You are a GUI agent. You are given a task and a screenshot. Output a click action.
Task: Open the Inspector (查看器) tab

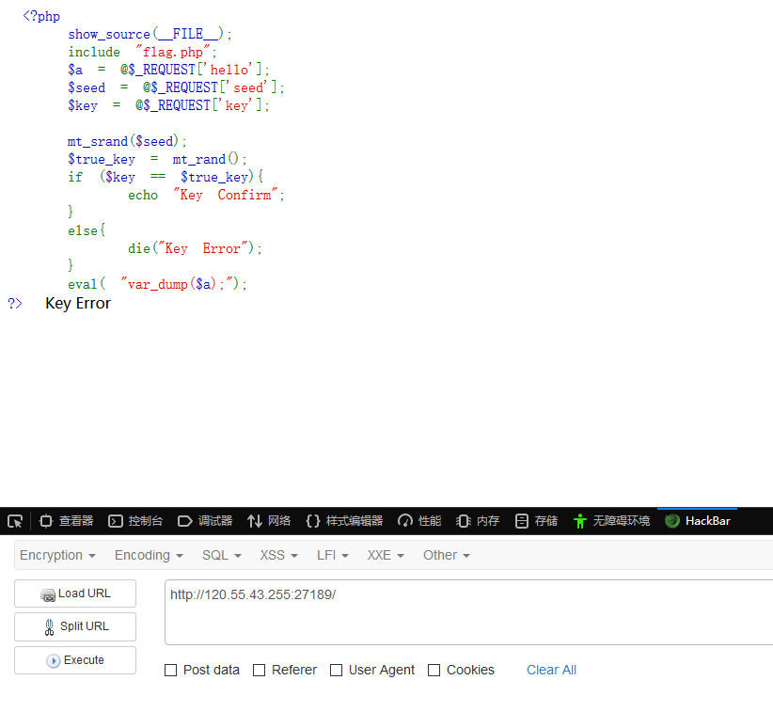pos(67,521)
